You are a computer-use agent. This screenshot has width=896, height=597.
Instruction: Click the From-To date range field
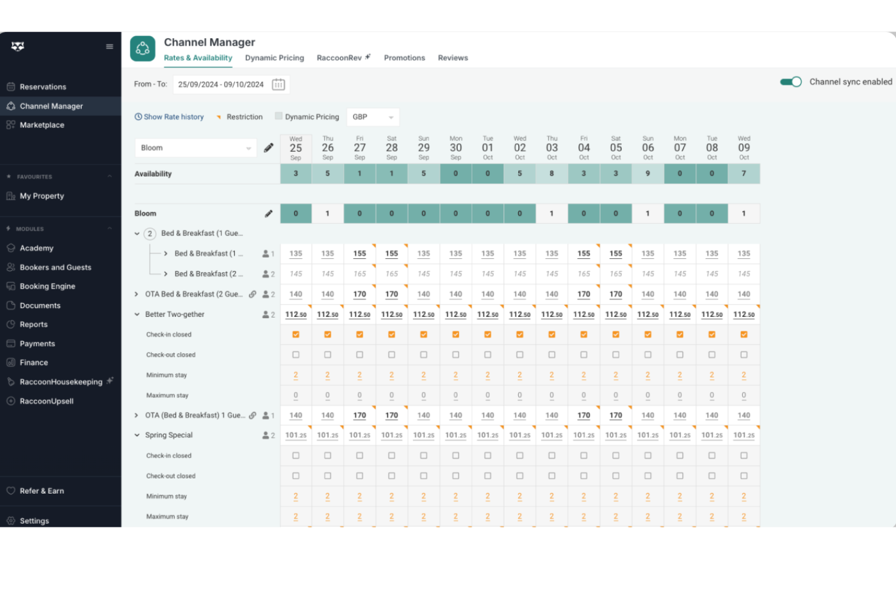point(221,85)
